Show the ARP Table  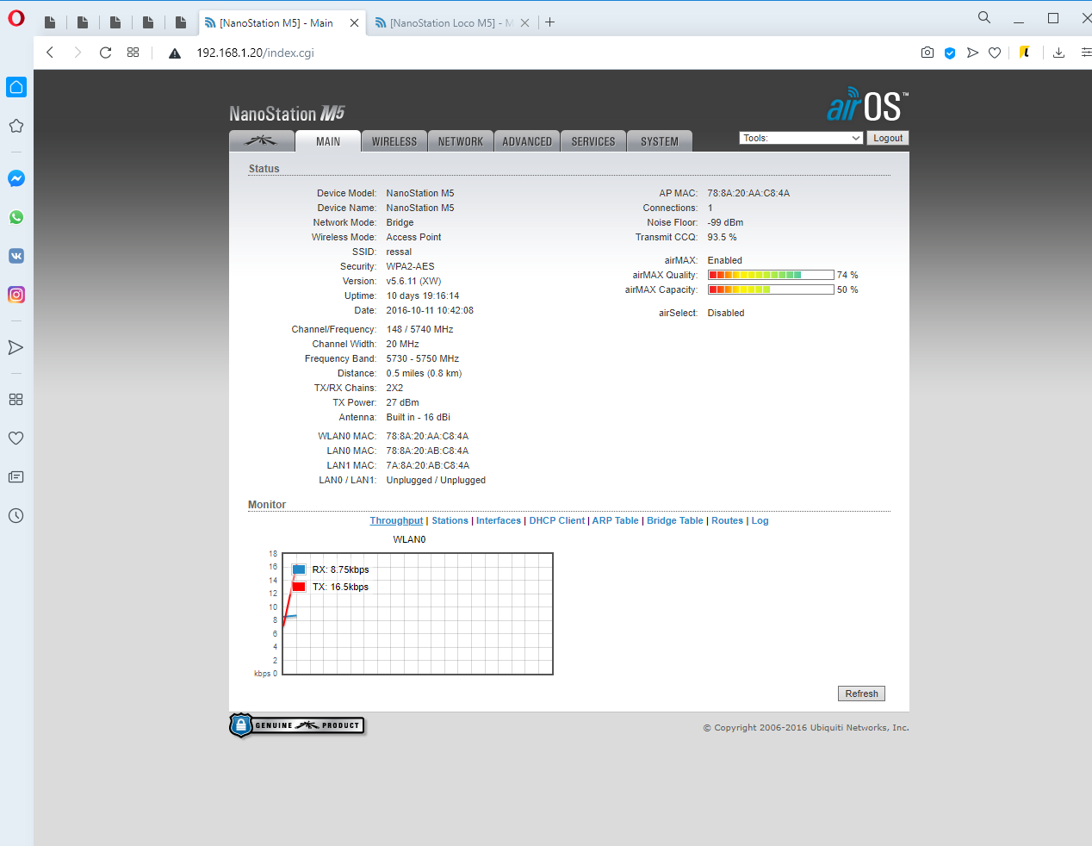[x=615, y=520]
